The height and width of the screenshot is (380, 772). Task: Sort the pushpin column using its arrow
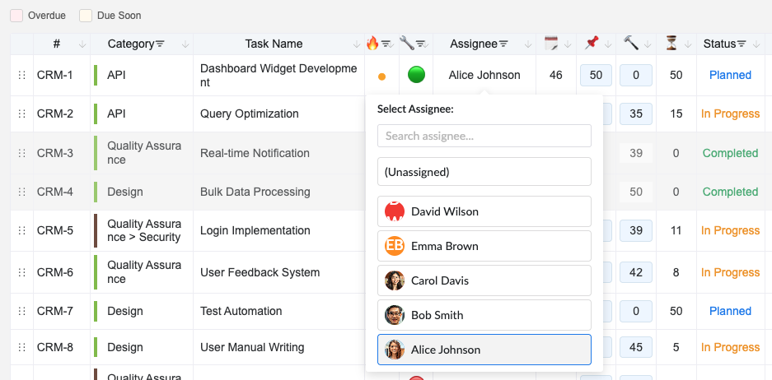608,44
